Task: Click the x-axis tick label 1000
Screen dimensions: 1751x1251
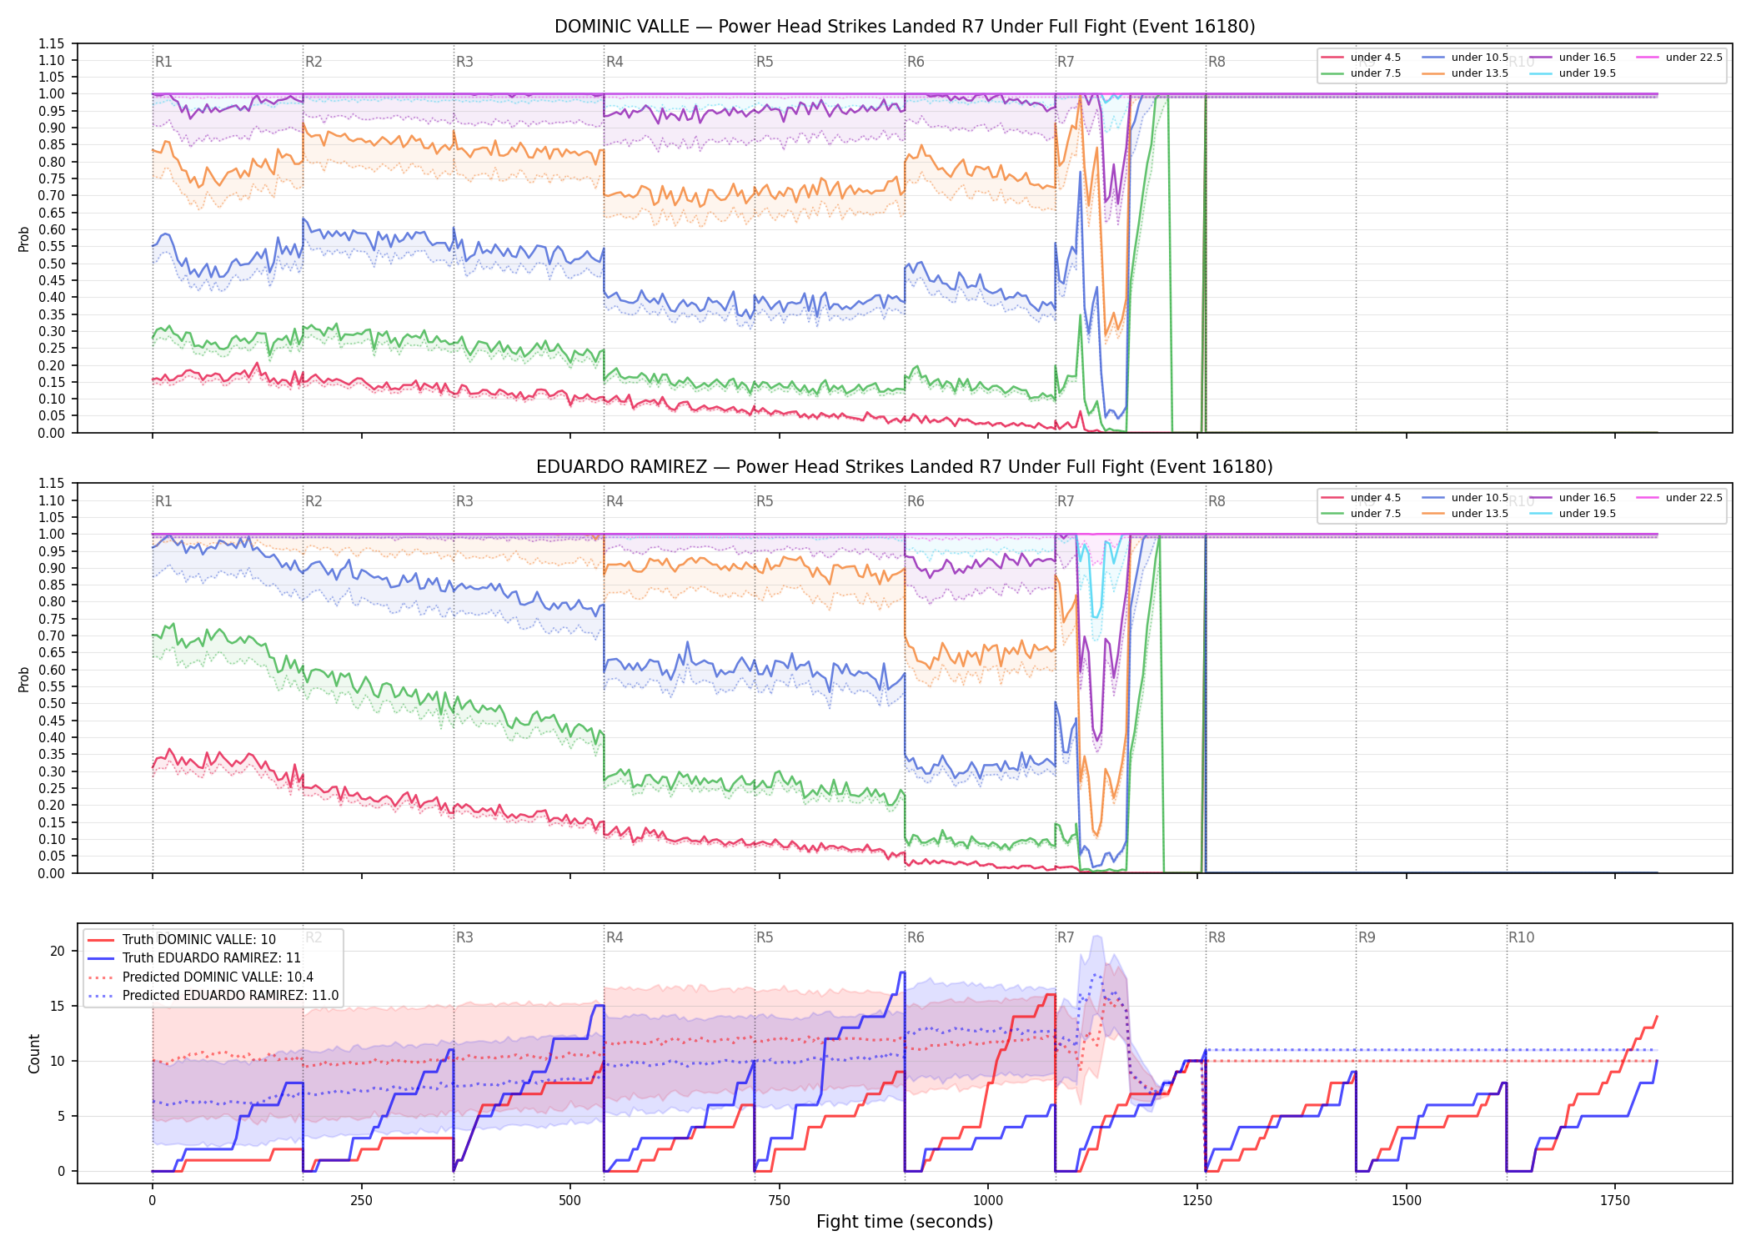Action: point(988,1200)
